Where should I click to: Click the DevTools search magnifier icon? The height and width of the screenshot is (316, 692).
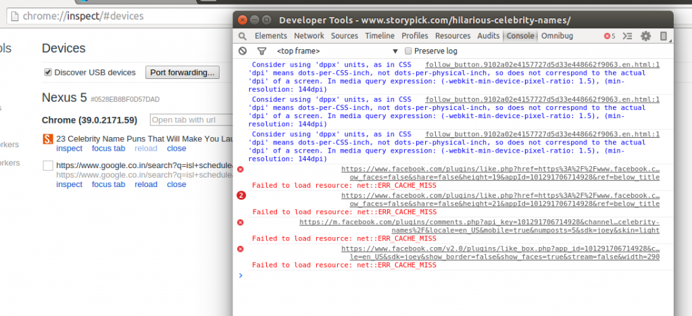243,36
